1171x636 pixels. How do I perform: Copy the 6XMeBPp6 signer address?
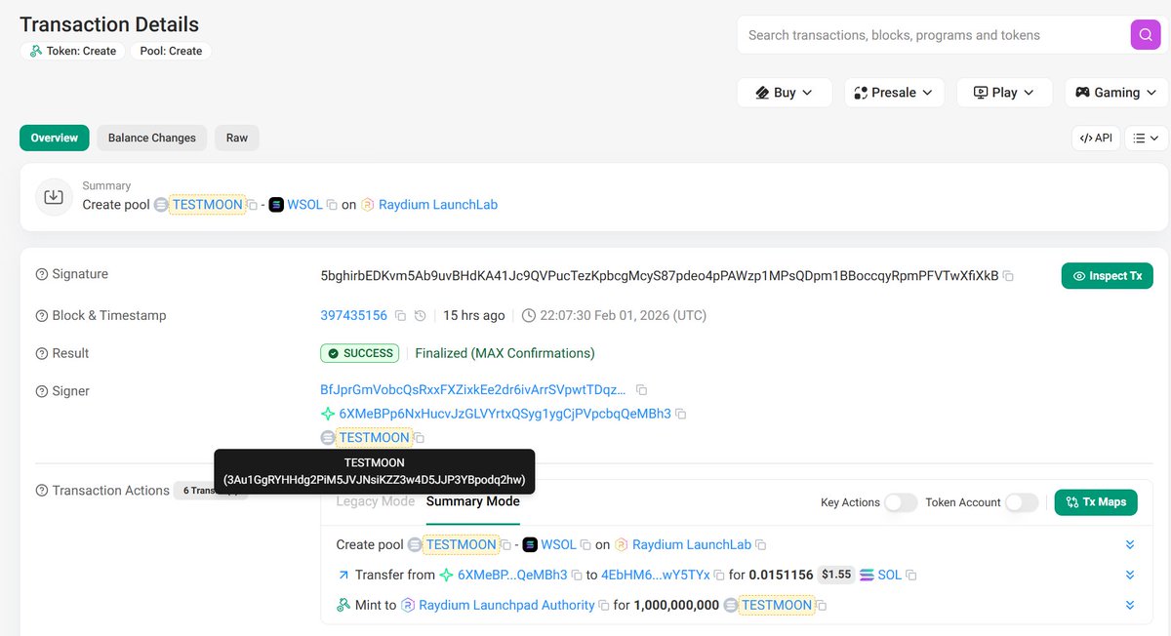pos(681,414)
